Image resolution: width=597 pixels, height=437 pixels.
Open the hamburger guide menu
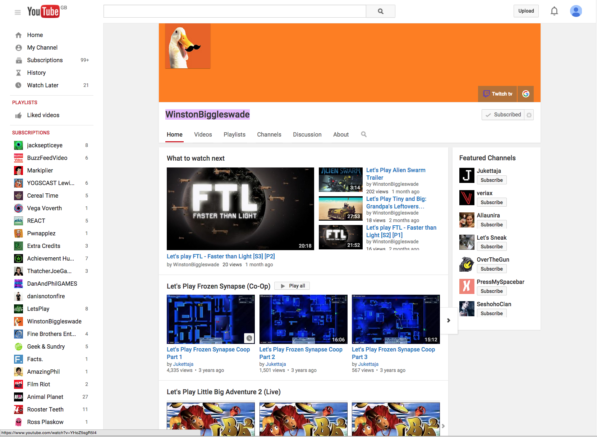click(x=18, y=12)
